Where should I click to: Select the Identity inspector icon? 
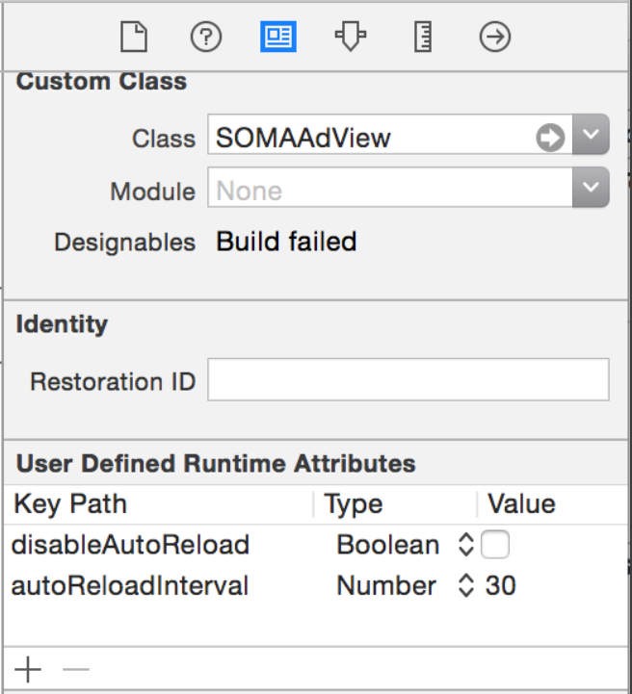pyautogui.click(x=278, y=37)
